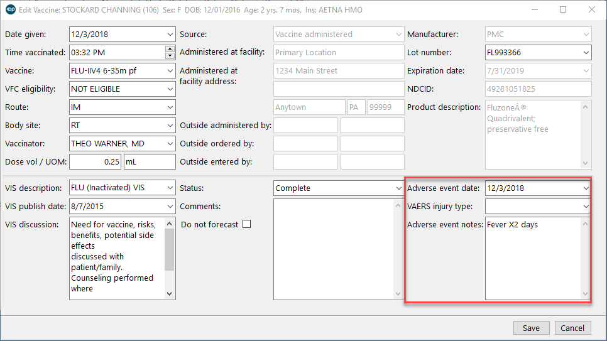607x341 pixels.
Task: Open the Body site dropdown
Action: coord(170,126)
